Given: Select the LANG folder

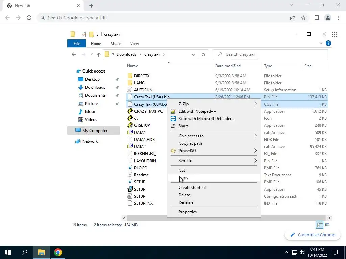Looking at the screenshot, I should (139, 83).
